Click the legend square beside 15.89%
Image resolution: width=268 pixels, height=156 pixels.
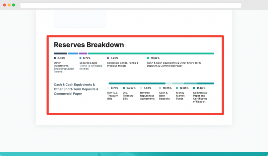[x=194, y=88]
